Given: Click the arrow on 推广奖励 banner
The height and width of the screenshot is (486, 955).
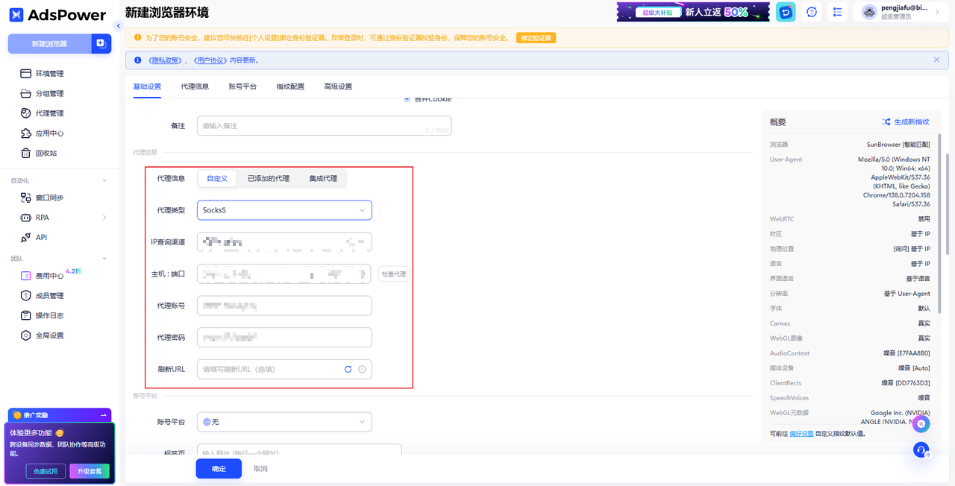Looking at the screenshot, I should point(103,415).
